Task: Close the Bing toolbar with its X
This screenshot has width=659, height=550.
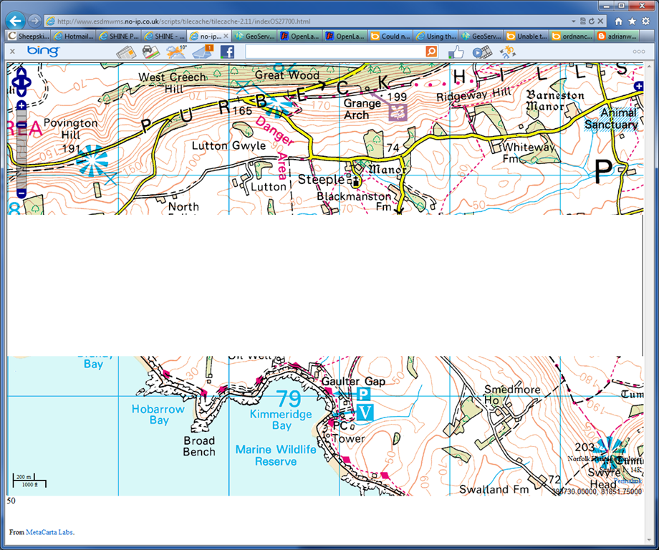Action: tap(13, 52)
